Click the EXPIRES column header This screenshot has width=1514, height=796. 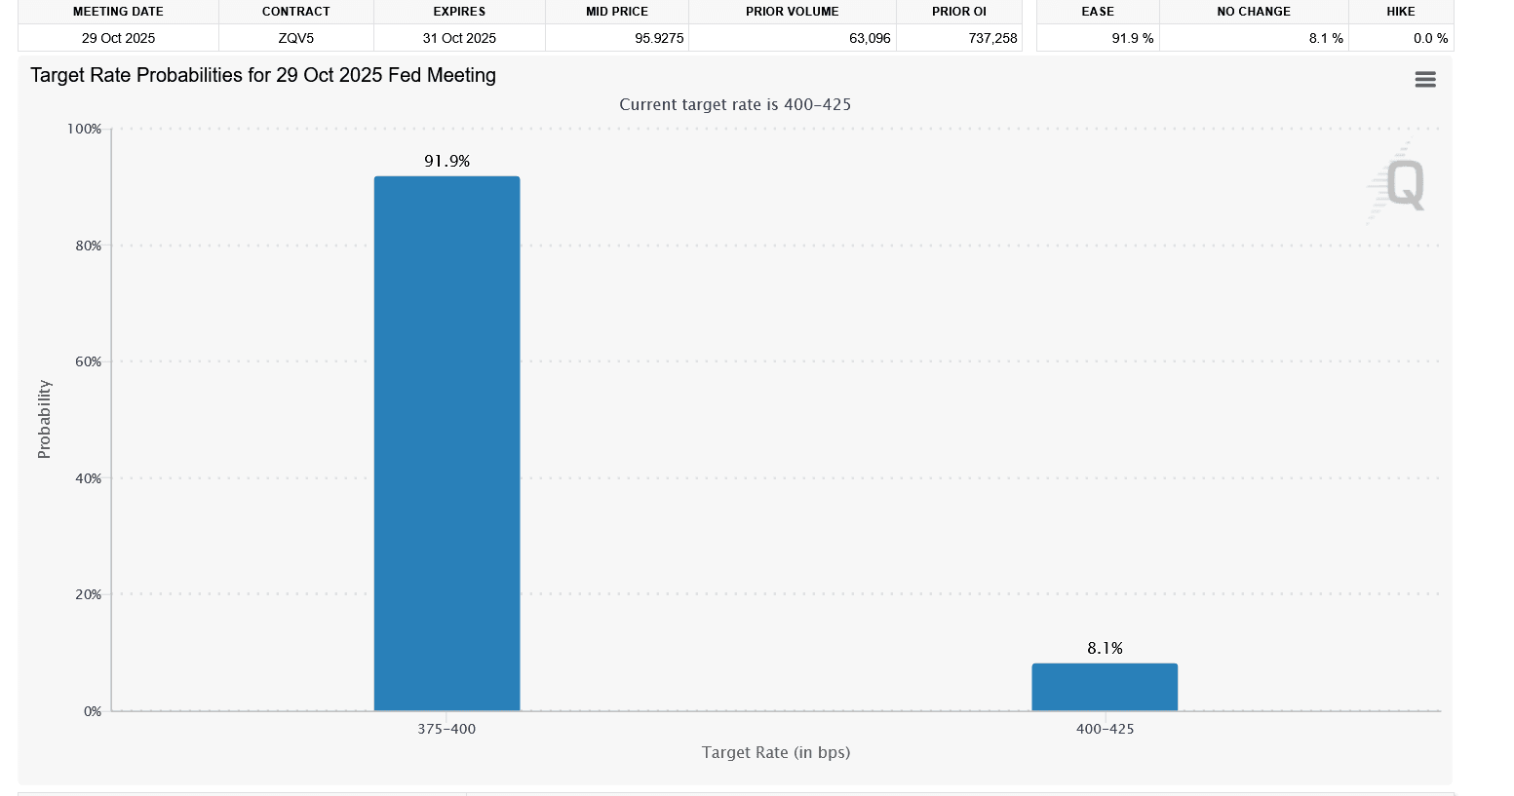tap(459, 11)
